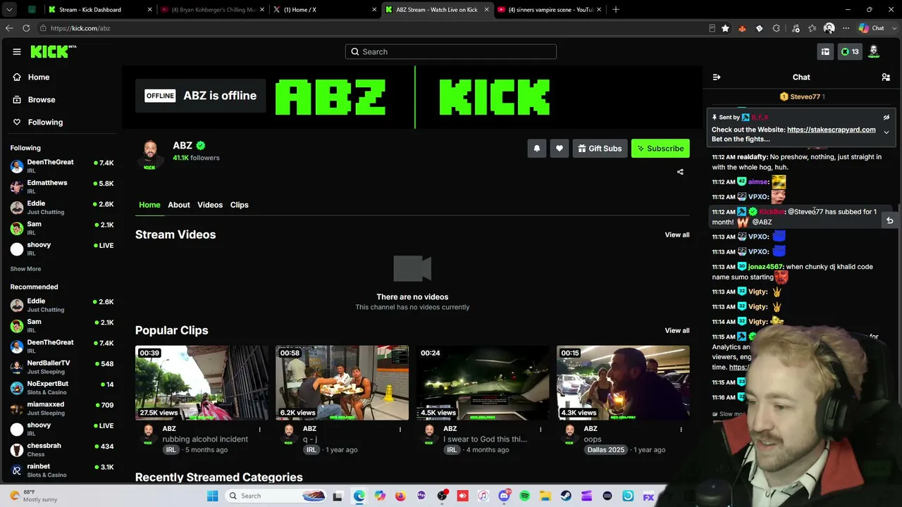Open the Kick user profile avatar menu

point(875,51)
